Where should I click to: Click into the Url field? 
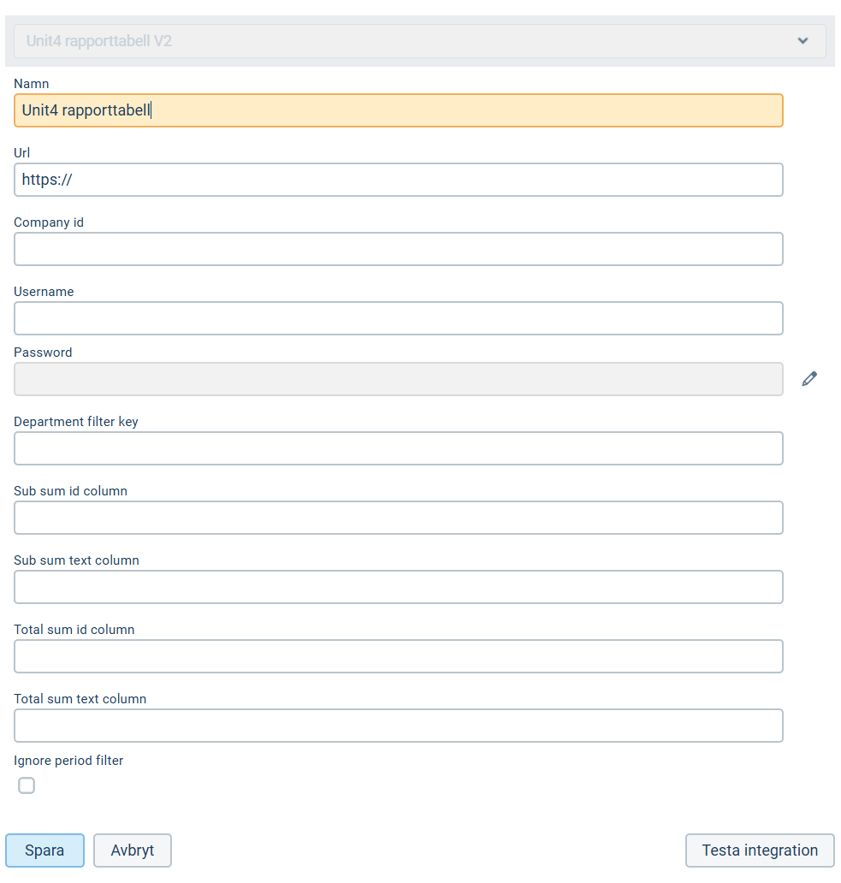398,180
